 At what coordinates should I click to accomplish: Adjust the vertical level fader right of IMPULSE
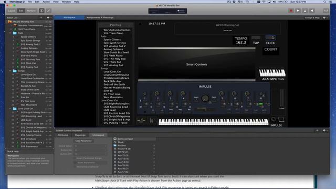[x=281, y=99]
